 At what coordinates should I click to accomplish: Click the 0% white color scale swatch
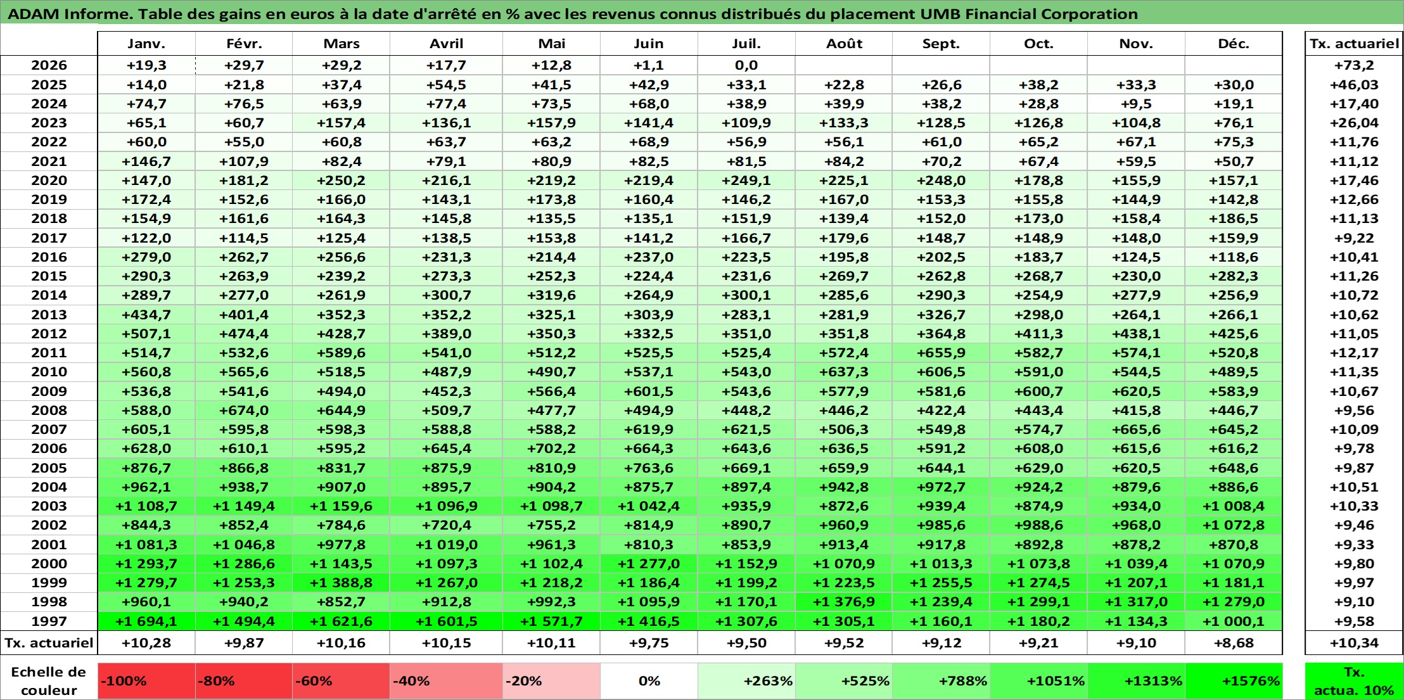(649, 681)
